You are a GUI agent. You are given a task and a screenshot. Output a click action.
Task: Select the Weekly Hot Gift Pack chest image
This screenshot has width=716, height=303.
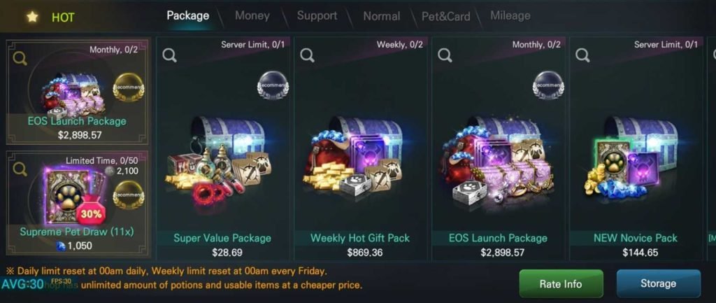click(352, 156)
